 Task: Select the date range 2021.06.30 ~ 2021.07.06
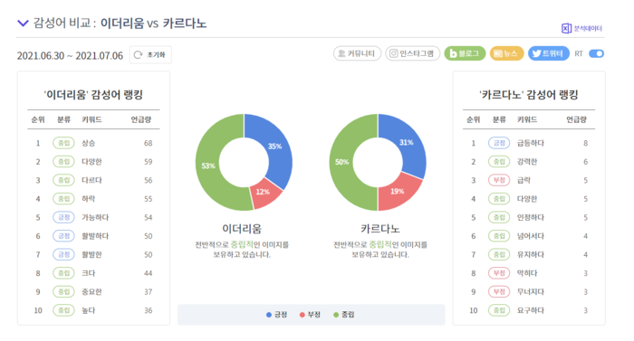[70, 55]
